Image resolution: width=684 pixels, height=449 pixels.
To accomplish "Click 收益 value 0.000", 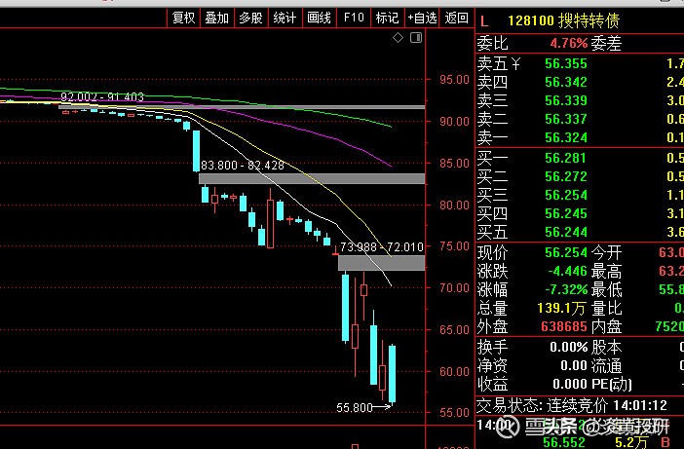I will coord(570,384).
